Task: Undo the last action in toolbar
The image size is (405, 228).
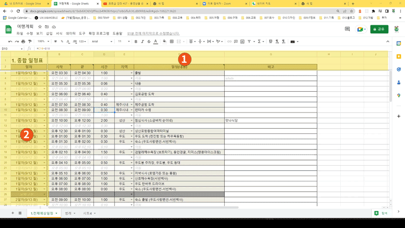Action: click(x=10, y=42)
